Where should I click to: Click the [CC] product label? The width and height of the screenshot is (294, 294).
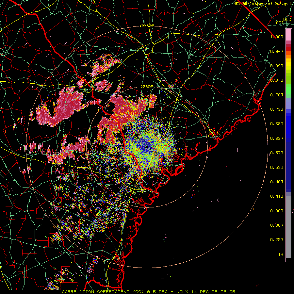pyautogui.click(x=279, y=23)
